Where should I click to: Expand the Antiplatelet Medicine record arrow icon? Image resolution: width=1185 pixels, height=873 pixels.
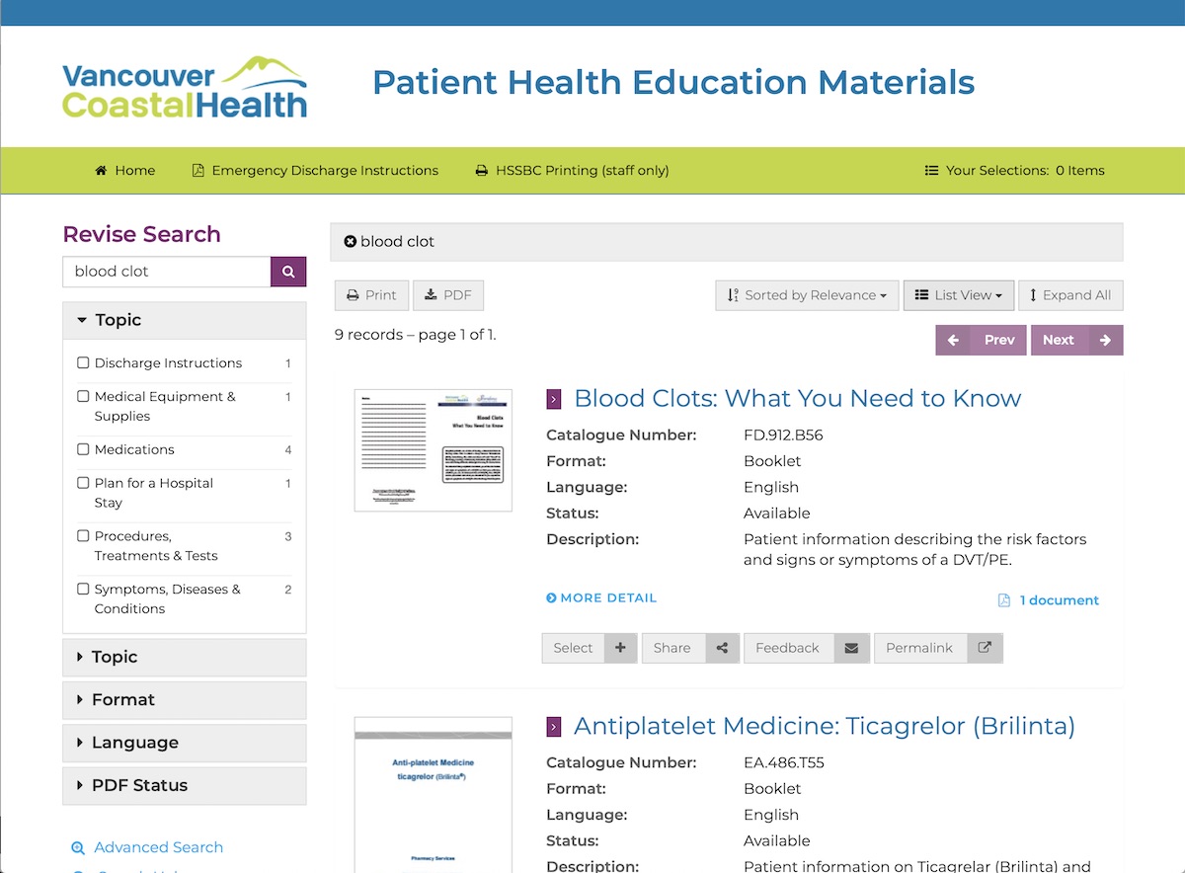(x=554, y=727)
